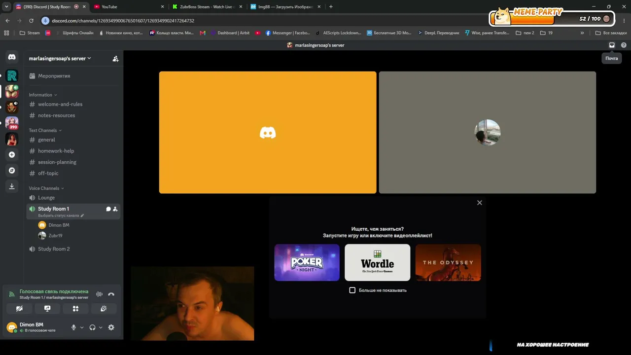Show more bookmarks with overflow chevron

point(582,33)
